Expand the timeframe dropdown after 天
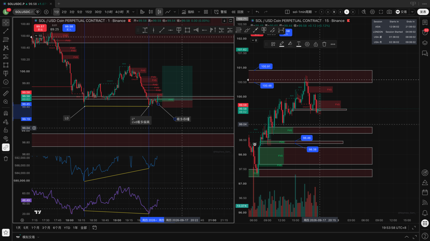This screenshot has width=430, height=241. (x=134, y=12)
